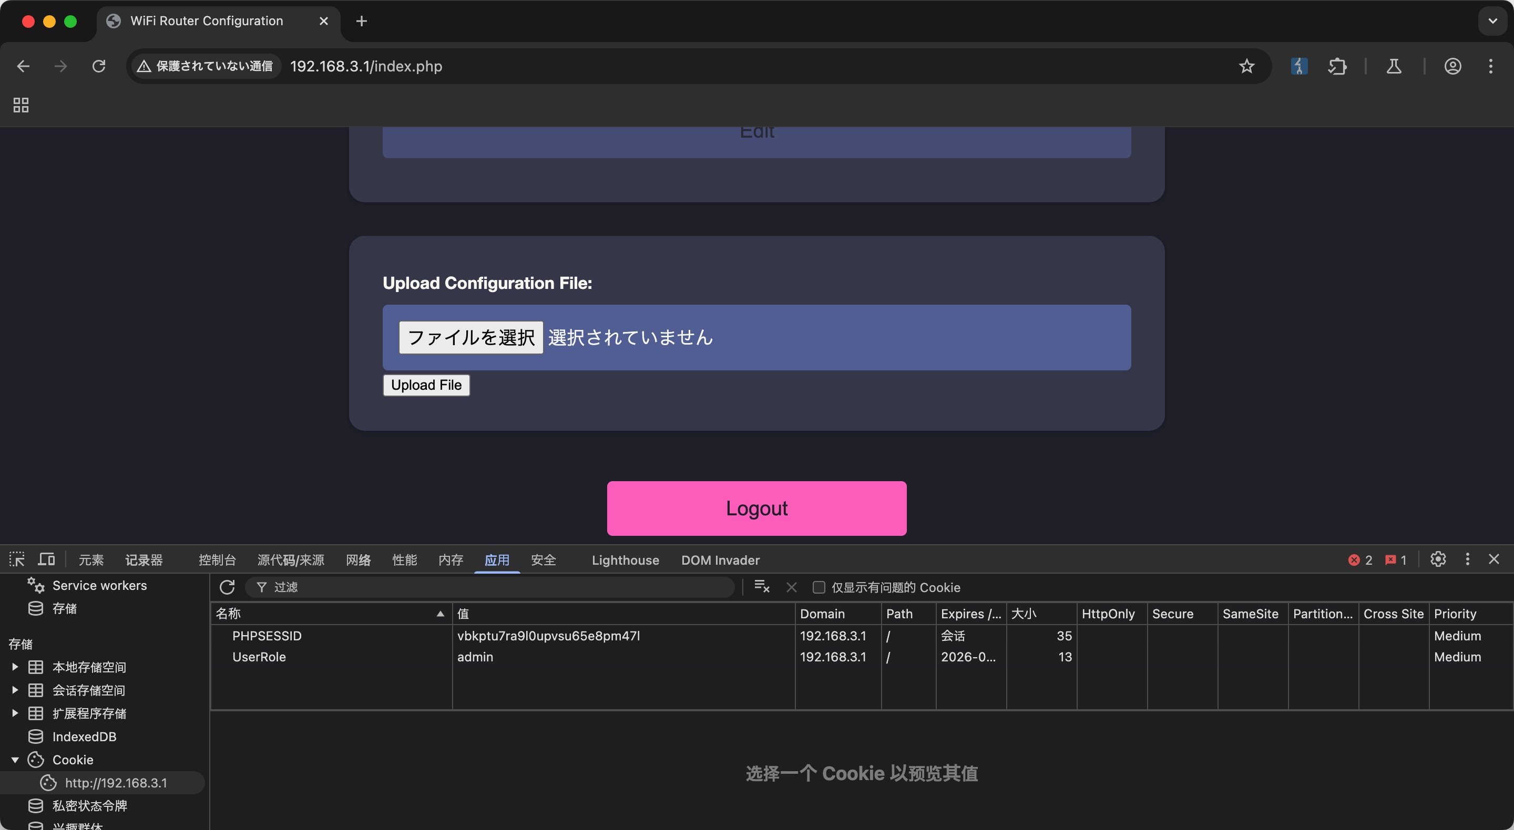Open the DevTools settings gear

[1438, 559]
